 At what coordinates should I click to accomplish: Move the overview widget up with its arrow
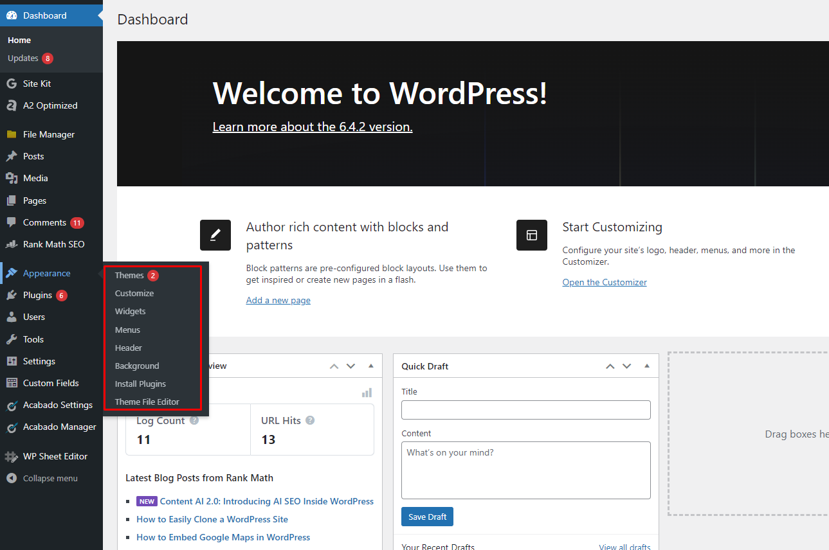click(334, 366)
